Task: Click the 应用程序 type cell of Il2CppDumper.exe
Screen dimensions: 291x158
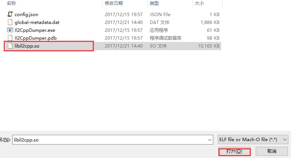Action: pos(159,30)
